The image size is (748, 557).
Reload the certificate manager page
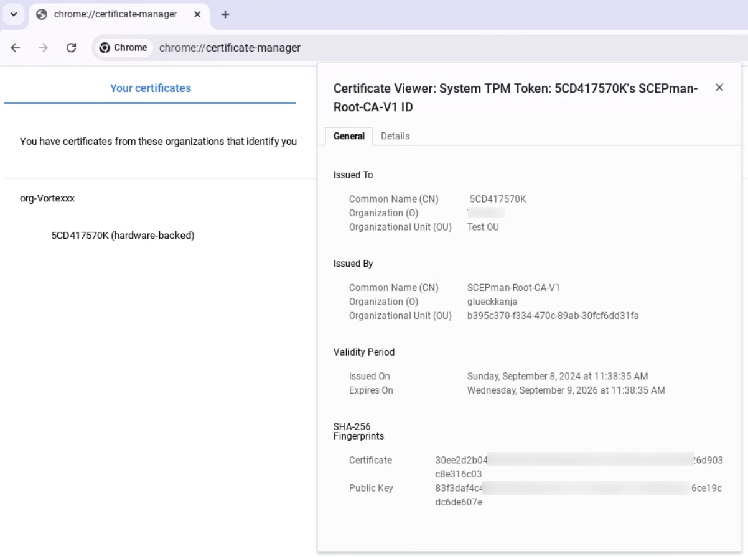[71, 48]
